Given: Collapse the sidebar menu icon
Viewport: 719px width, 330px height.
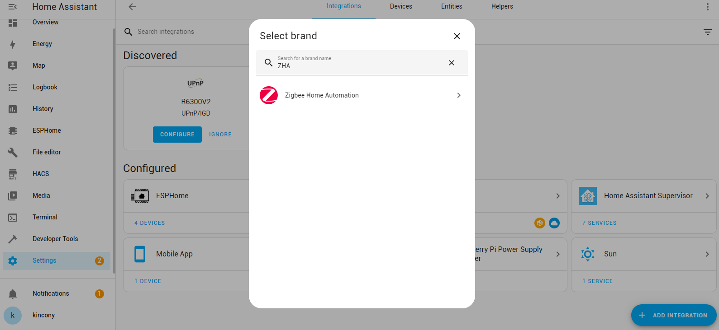Looking at the screenshot, I should (13, 7).
